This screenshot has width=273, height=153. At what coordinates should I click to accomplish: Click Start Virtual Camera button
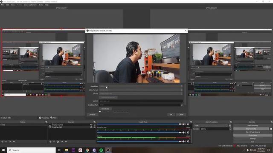point(253,132)
